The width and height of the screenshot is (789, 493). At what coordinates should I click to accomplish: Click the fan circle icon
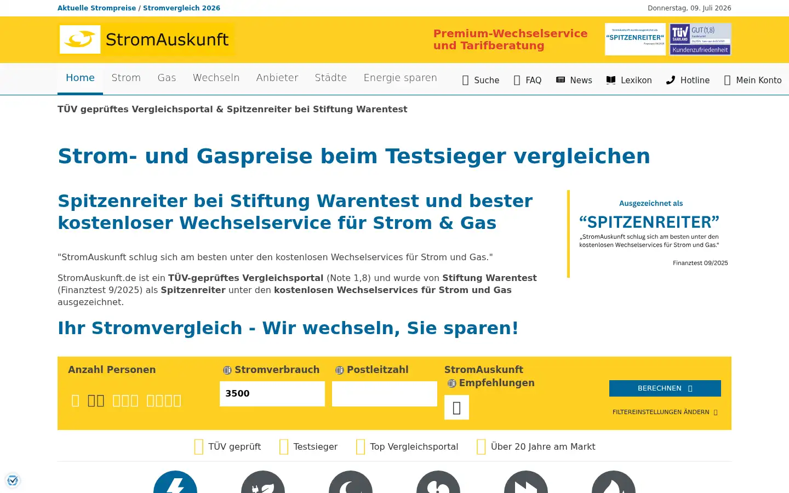click(438, 482)
